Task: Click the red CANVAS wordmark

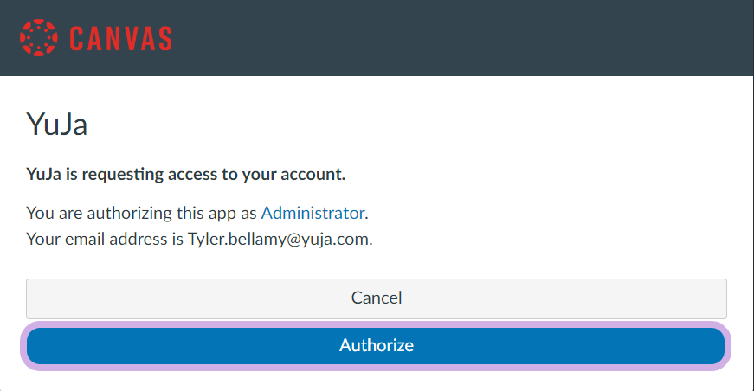Action: [120, 39]
